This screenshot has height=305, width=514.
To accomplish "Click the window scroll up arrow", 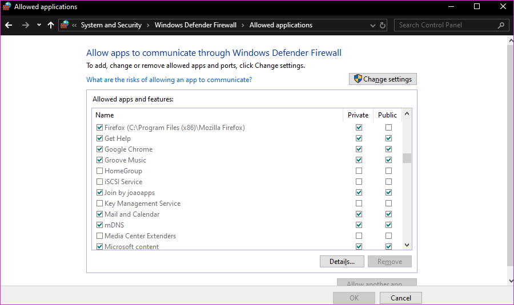I will 511,41.
